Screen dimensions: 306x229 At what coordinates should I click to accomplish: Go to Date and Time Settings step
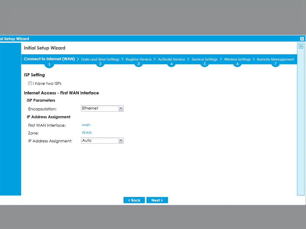click(x=100, y=59)
